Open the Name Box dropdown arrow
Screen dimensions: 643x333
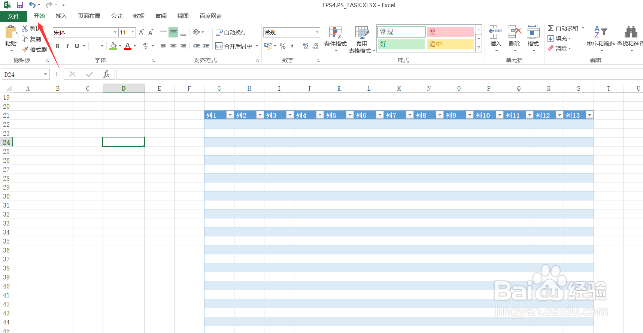[x=46, y=74]
